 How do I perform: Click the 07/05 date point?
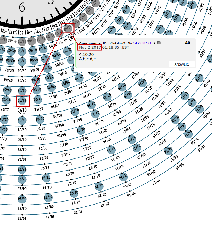[22, 77]
